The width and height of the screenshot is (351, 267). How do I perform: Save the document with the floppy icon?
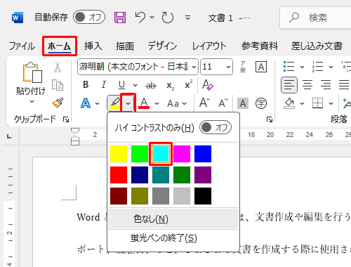click(120, 18)
